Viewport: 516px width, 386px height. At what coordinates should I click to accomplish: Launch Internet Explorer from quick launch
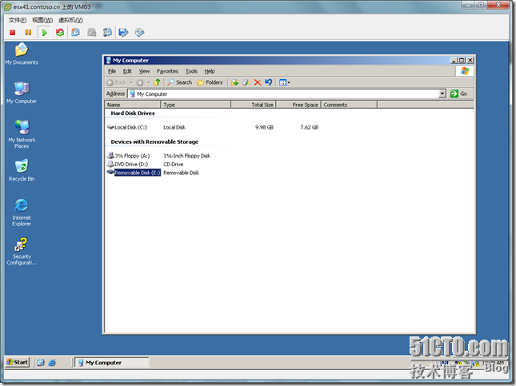click(52, 363)
